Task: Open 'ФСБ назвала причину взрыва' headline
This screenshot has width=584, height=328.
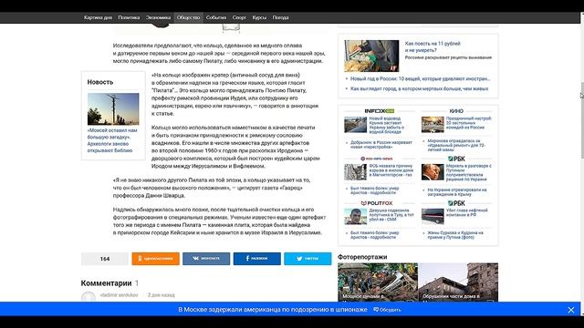Action: (391, 170)
